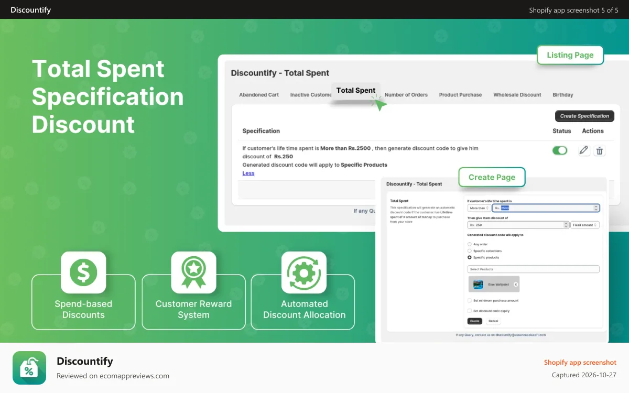629x393 pixels.
Task: Select the Any order radio button
Action: point(469,244)
